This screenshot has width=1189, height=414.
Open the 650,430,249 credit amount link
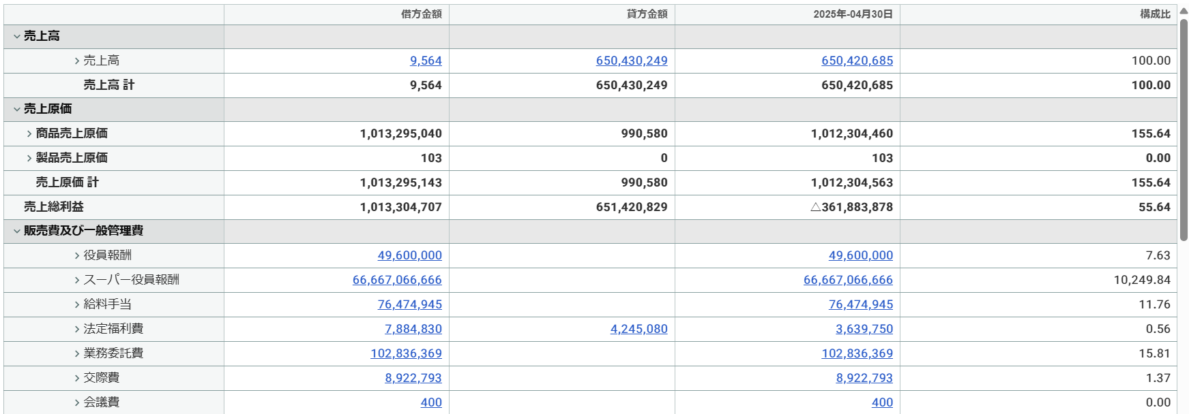[632, 61]
